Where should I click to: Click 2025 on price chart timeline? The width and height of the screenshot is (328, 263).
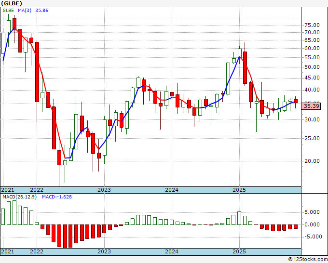point(239,190)
